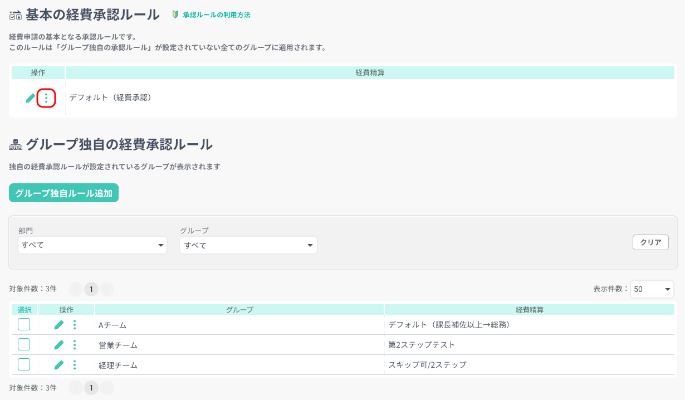Go to previous page in top pagination
This screenshot has width=685, height=400.
[76, 289]
